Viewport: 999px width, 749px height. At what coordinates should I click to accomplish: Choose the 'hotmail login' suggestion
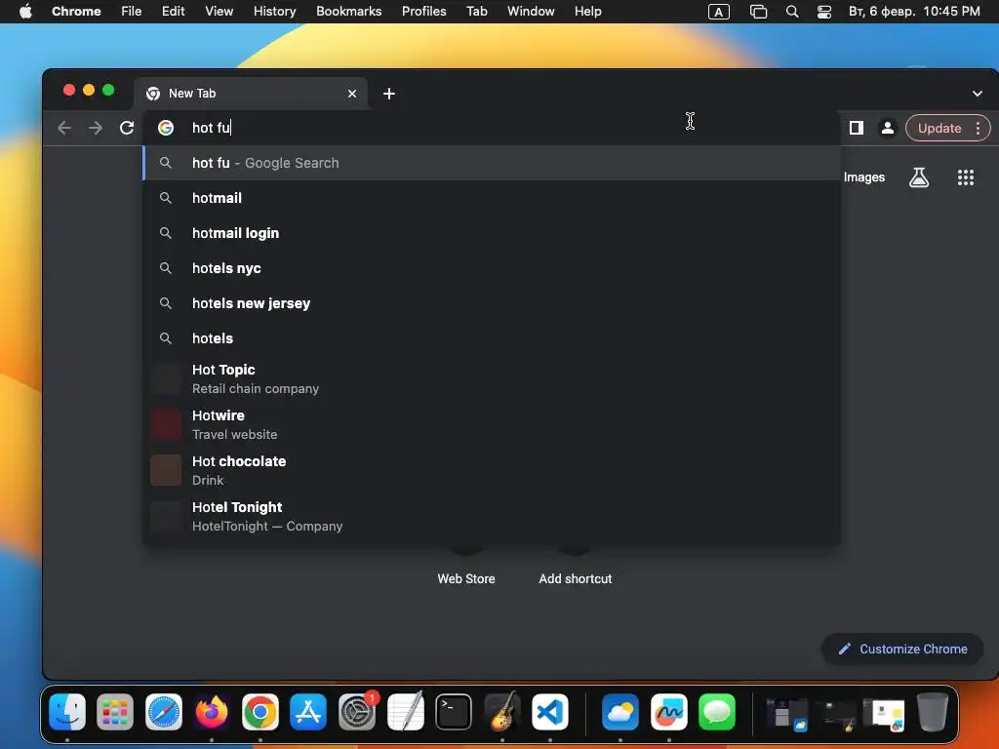coord(492,233)
